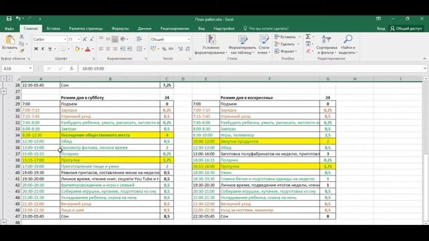Screen dimensions: 429x241
Task: Switch to Разметка страницы tab
Action: tap(86, 28)
